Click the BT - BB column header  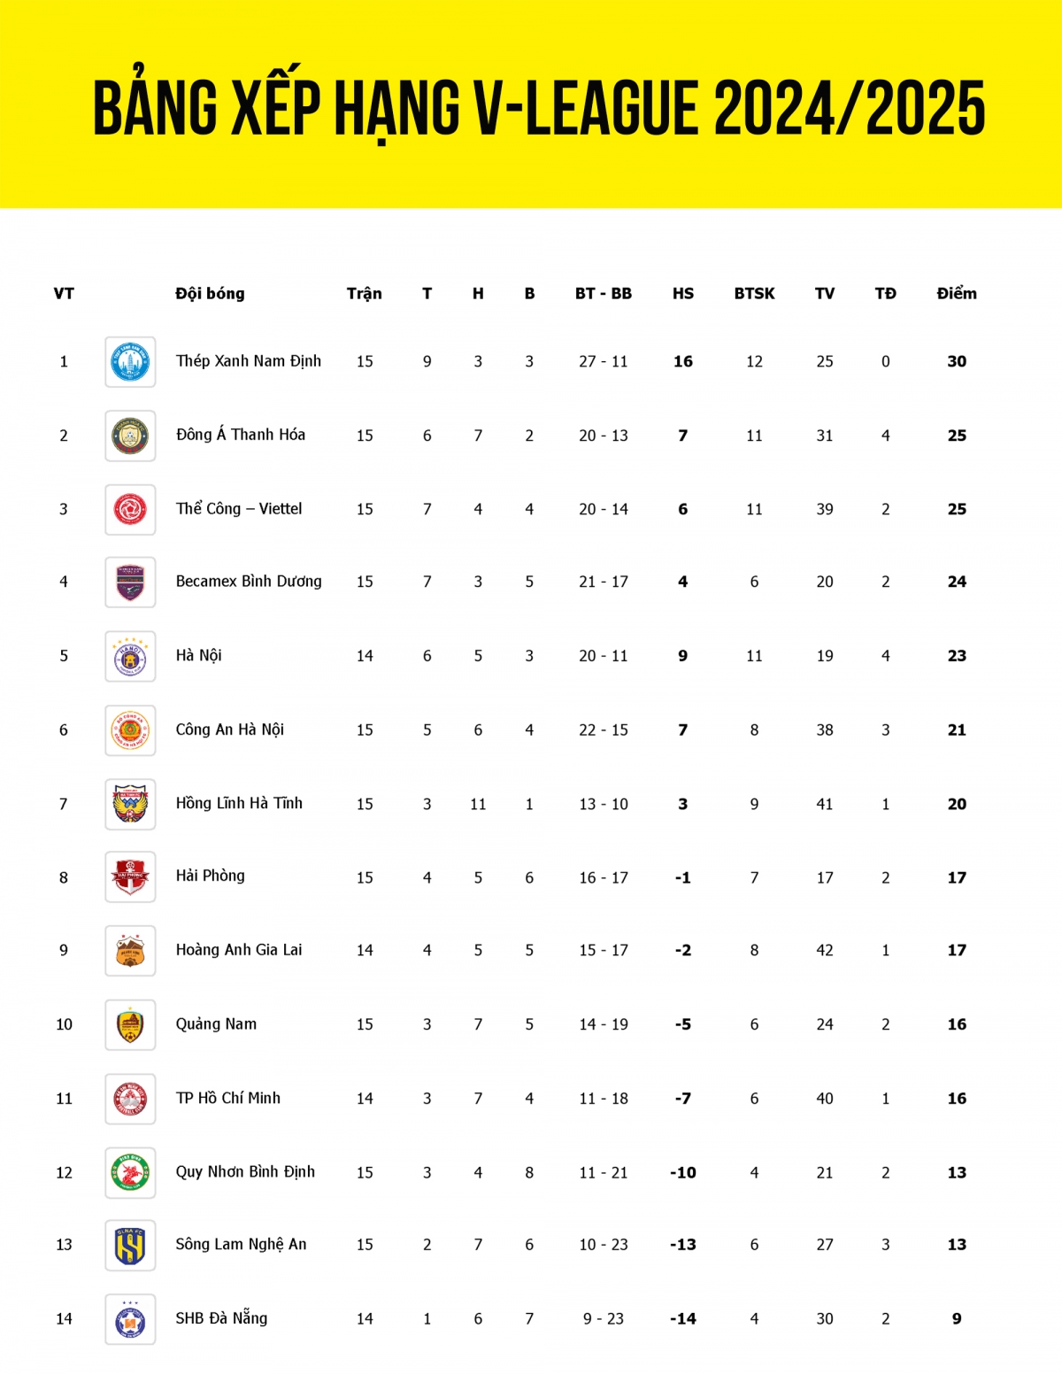[x=604, y=294]
